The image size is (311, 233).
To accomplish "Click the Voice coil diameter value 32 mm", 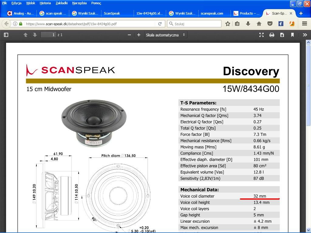I will click(x=260, y=196).
